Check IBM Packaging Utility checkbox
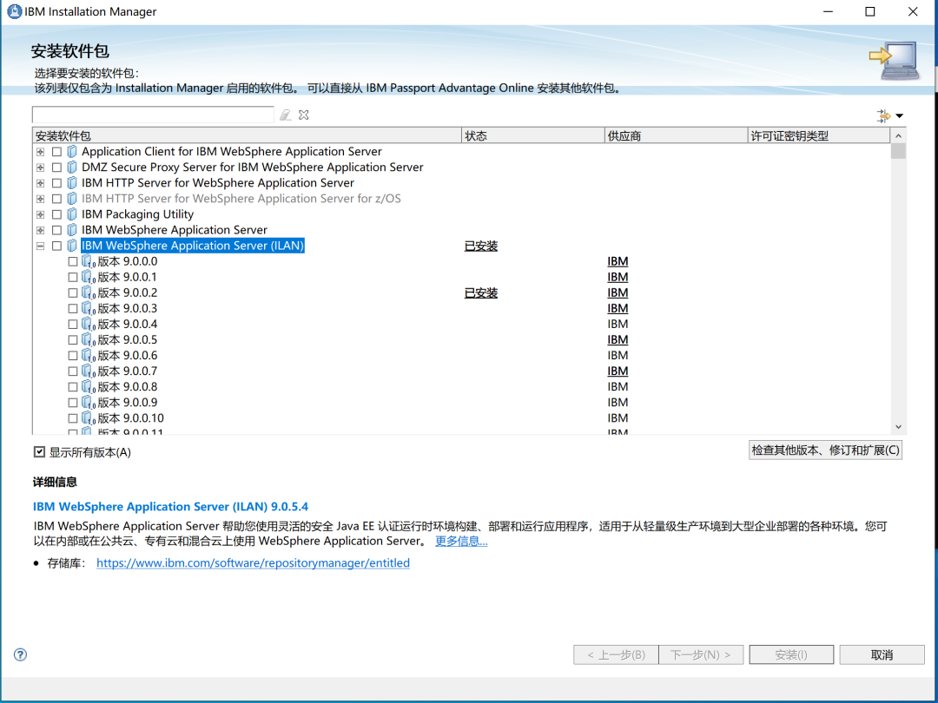 56,214
